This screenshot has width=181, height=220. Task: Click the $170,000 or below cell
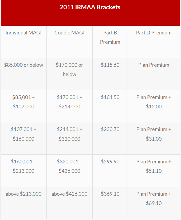click(x=69, y=70)
